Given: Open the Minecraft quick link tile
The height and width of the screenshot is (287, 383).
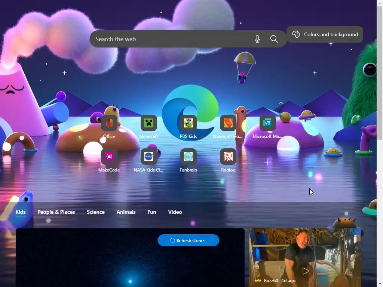Looking at the screenshot, I should click(x=149, y=123).
